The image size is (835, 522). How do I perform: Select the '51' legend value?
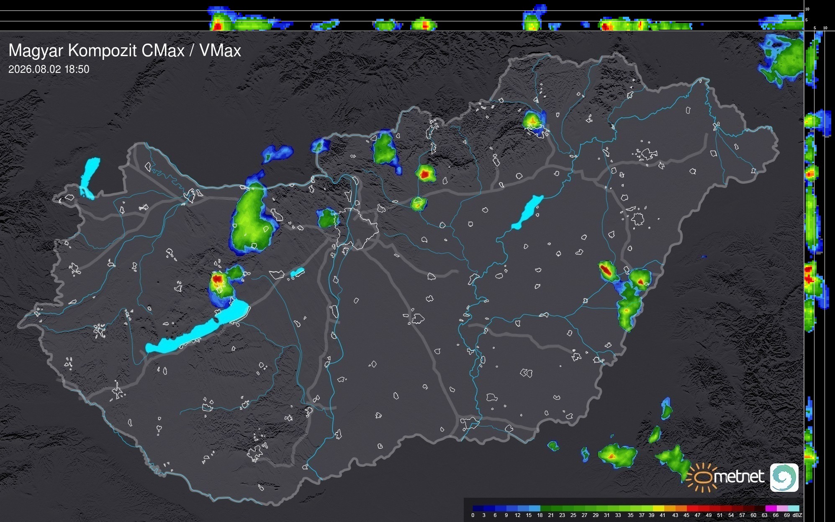(720, 515)
